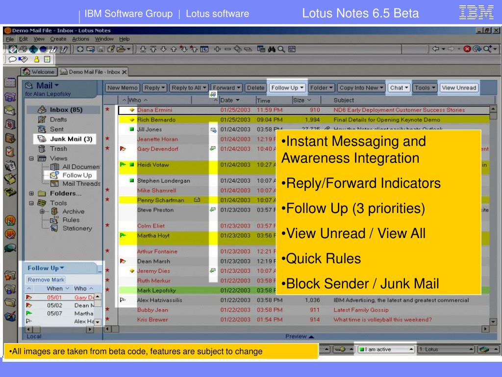The height and width of the screenshot is (377, 502).
Task: Click the minus collapse toolbar icon
Action: 227,49
